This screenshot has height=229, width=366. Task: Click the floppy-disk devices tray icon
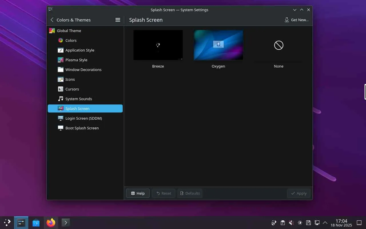308,223
